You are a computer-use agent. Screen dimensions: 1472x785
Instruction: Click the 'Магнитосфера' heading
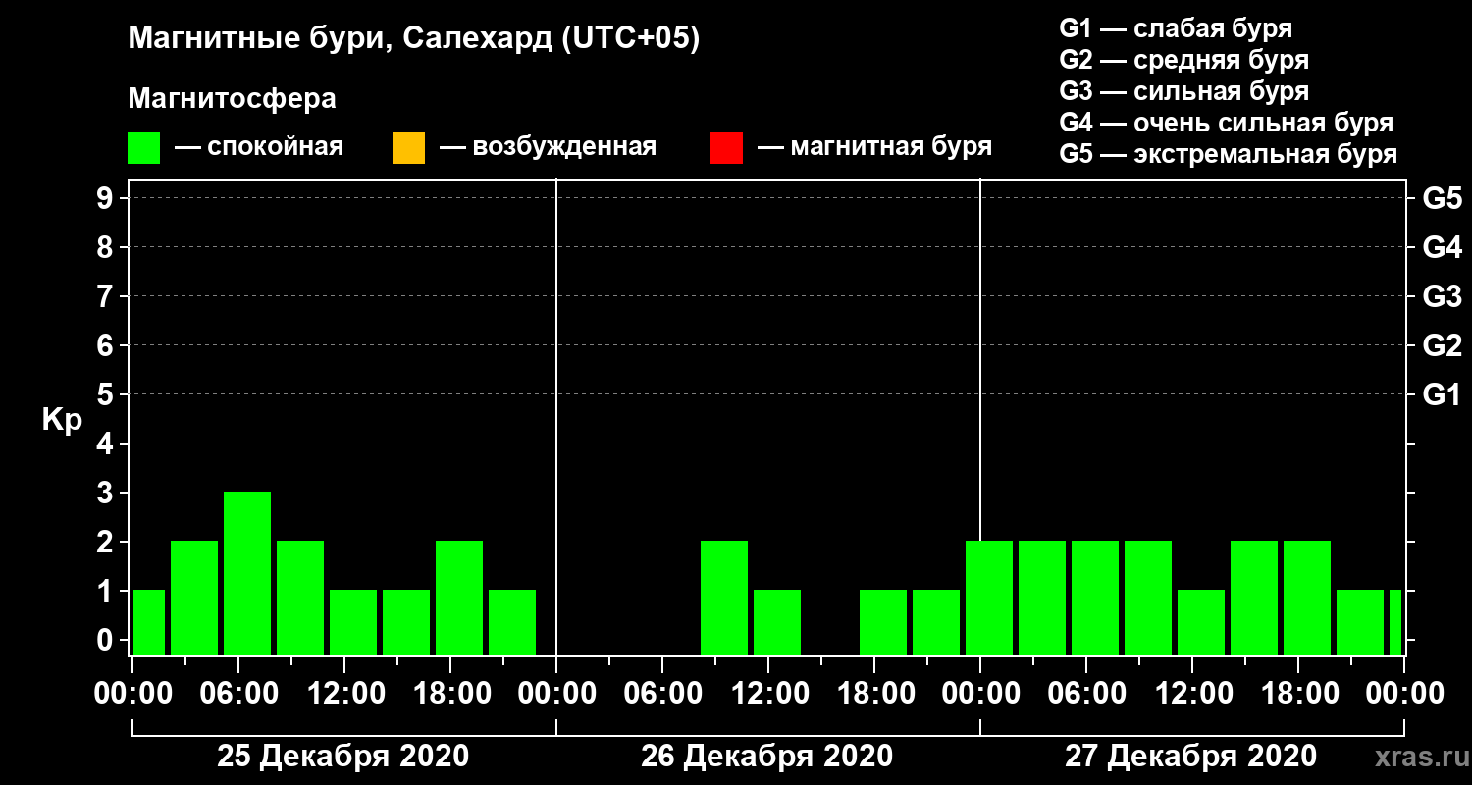point(232,99)
